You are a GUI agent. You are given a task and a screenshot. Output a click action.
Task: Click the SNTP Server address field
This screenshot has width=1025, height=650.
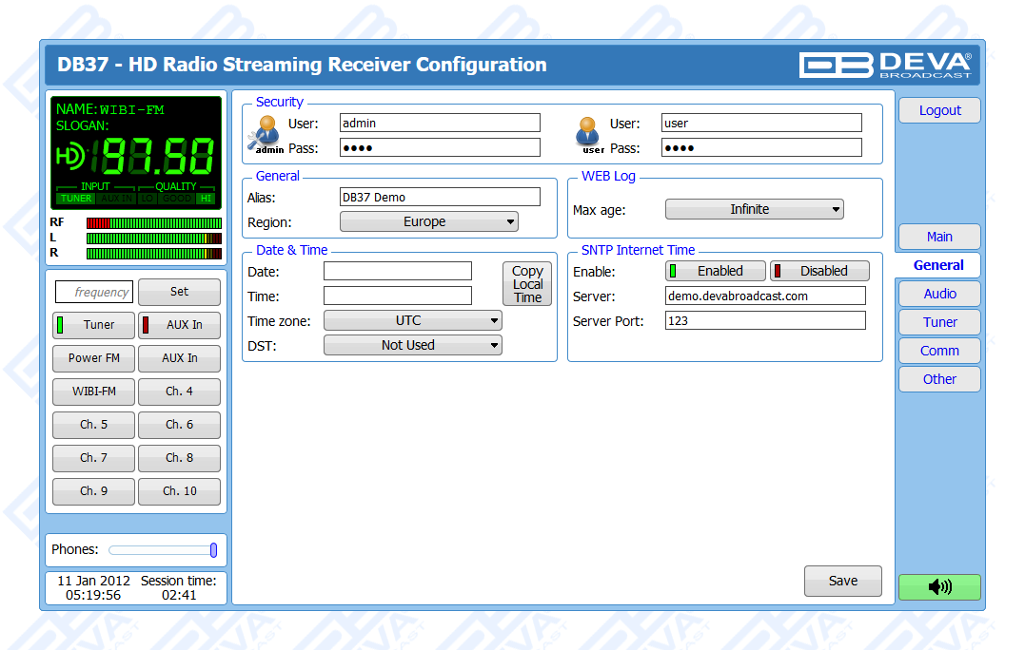(x=765, y=296)
